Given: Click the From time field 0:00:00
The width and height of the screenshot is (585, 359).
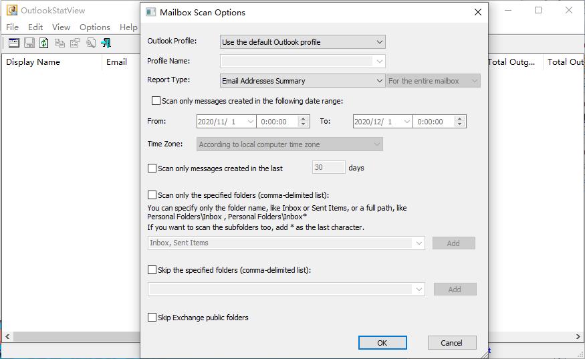Looking at the screenshot, I should (277, 122).
